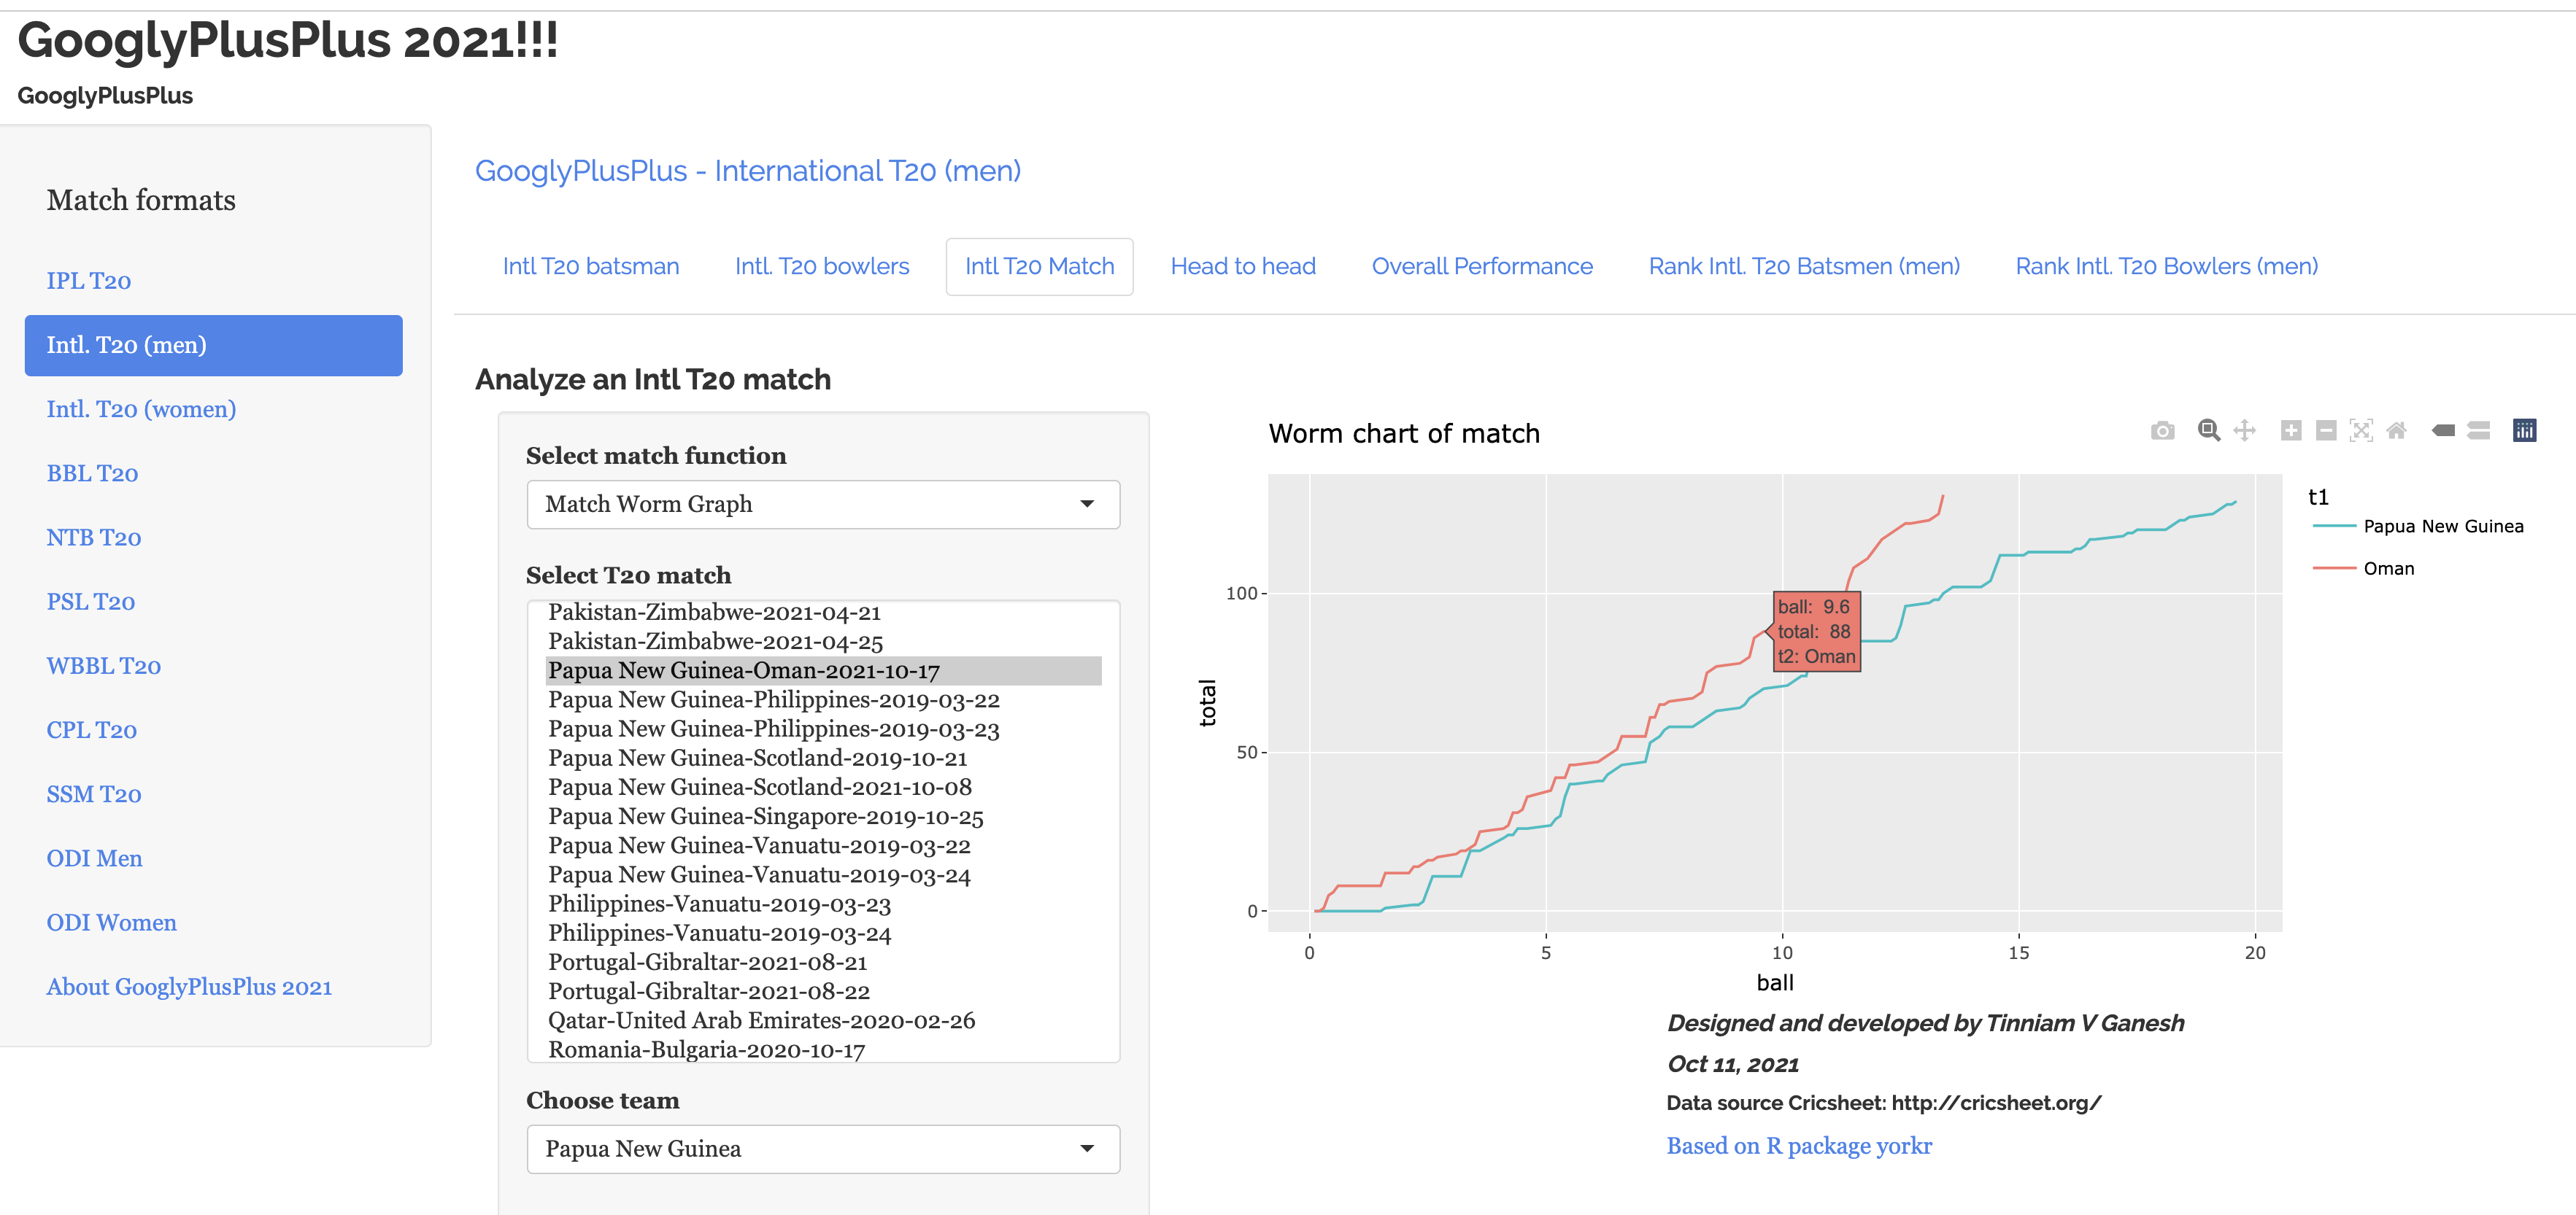The width and height of the screenshot is (2576, 1215).
Task: Reset axes with the home icon
Action: tap(2396, 430)
